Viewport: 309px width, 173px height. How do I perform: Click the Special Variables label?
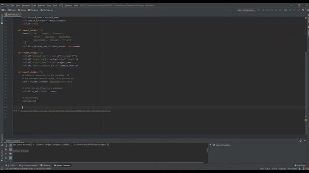coord(223,145)
